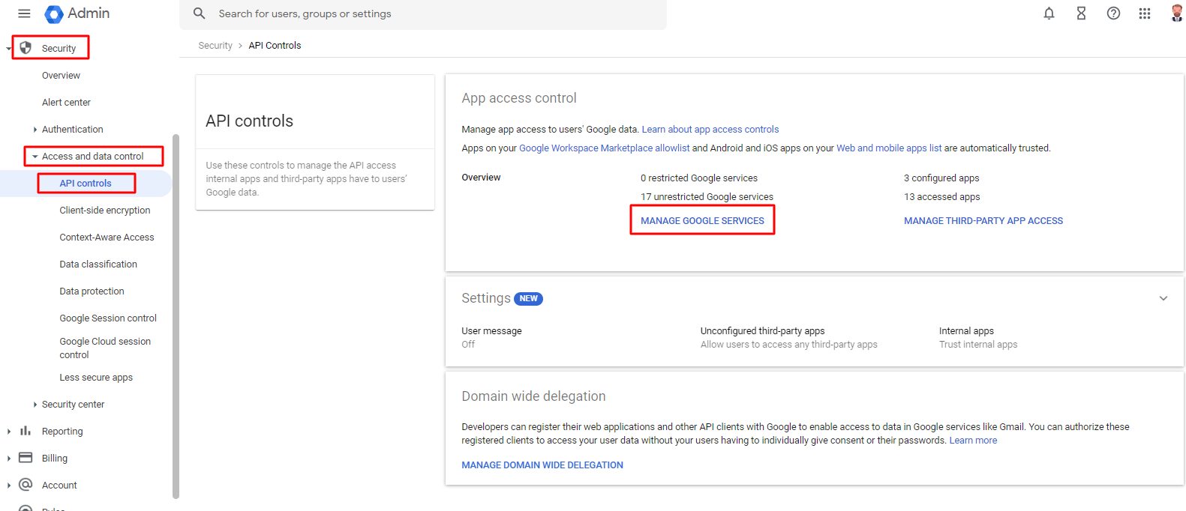Open Data classification
The height and width of the screenshot is (511, 1186).
(98, 264)
